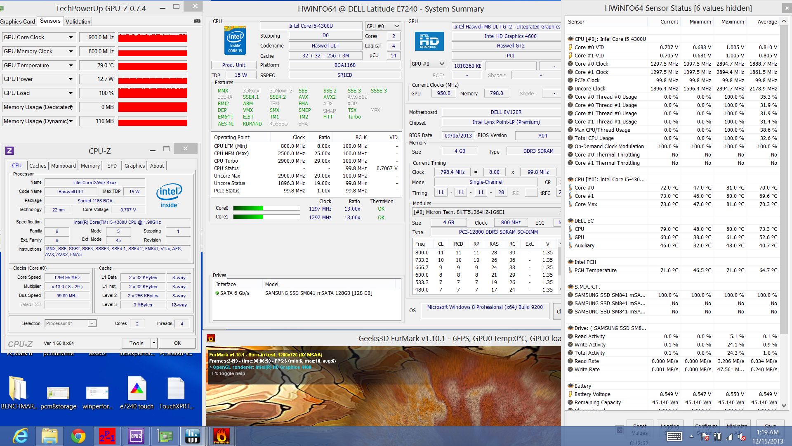Show hidden system tray icons arrow
This screenshot has width=792, height=446.
point(692,437)
